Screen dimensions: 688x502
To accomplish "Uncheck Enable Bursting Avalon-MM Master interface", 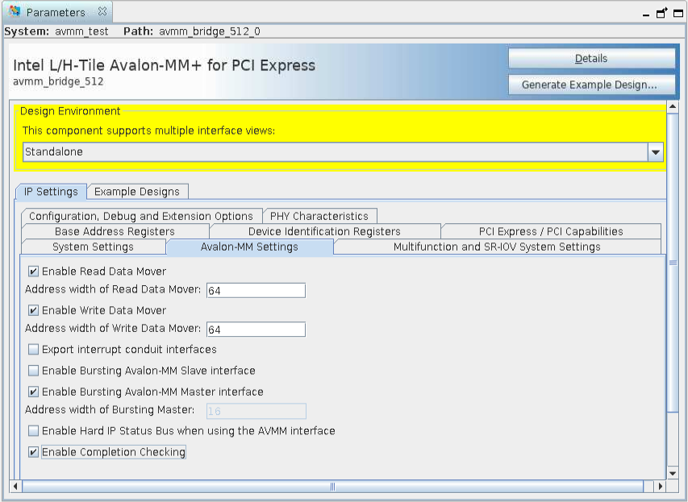I will pos(33,392).
